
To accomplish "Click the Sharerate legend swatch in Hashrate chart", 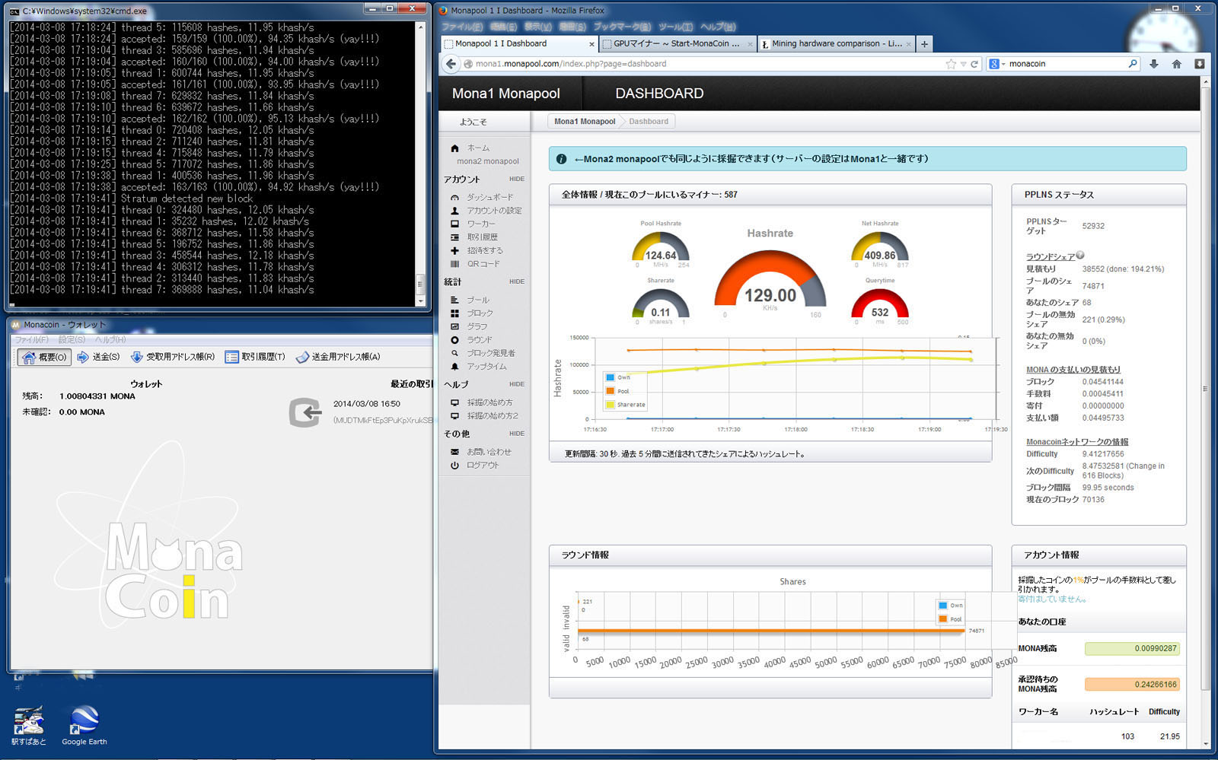I will point(610,405).
